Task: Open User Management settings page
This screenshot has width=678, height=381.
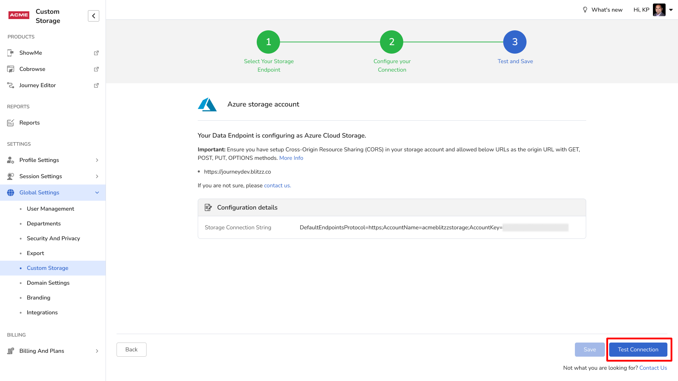Action: [50, 209]
